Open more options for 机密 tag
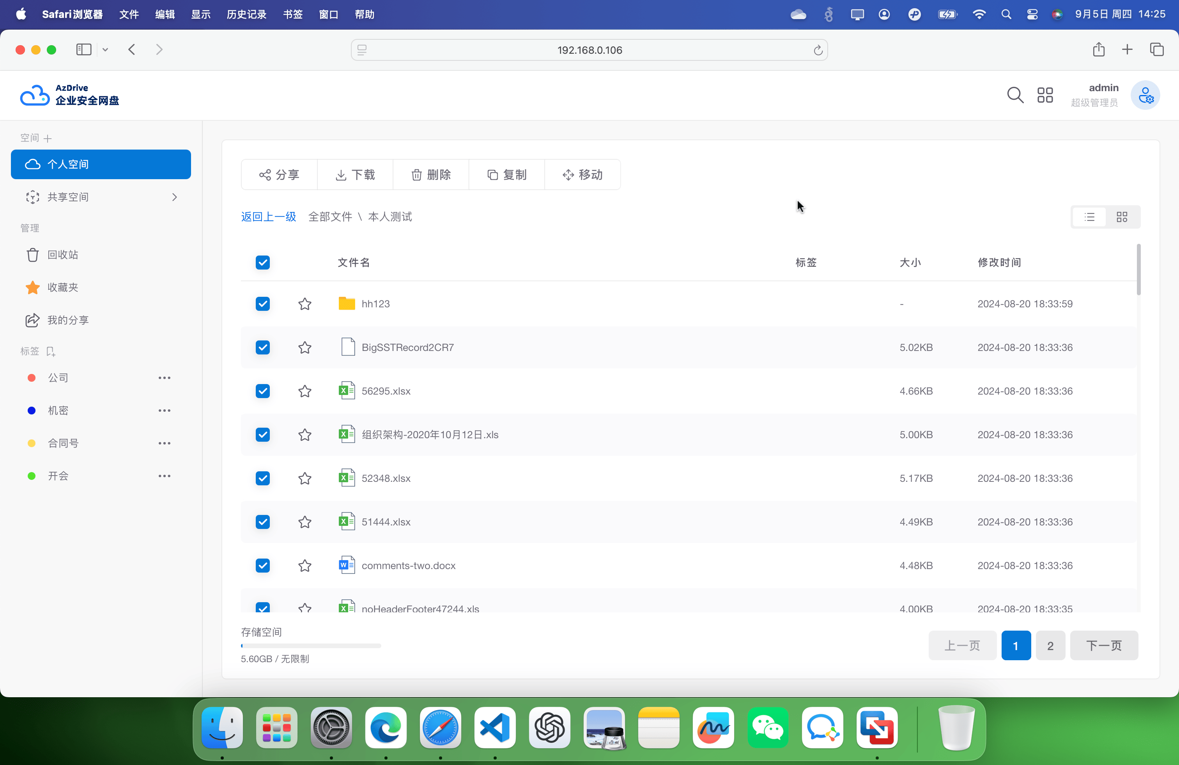Viewport: 1179px width, 765px height. 164,410
